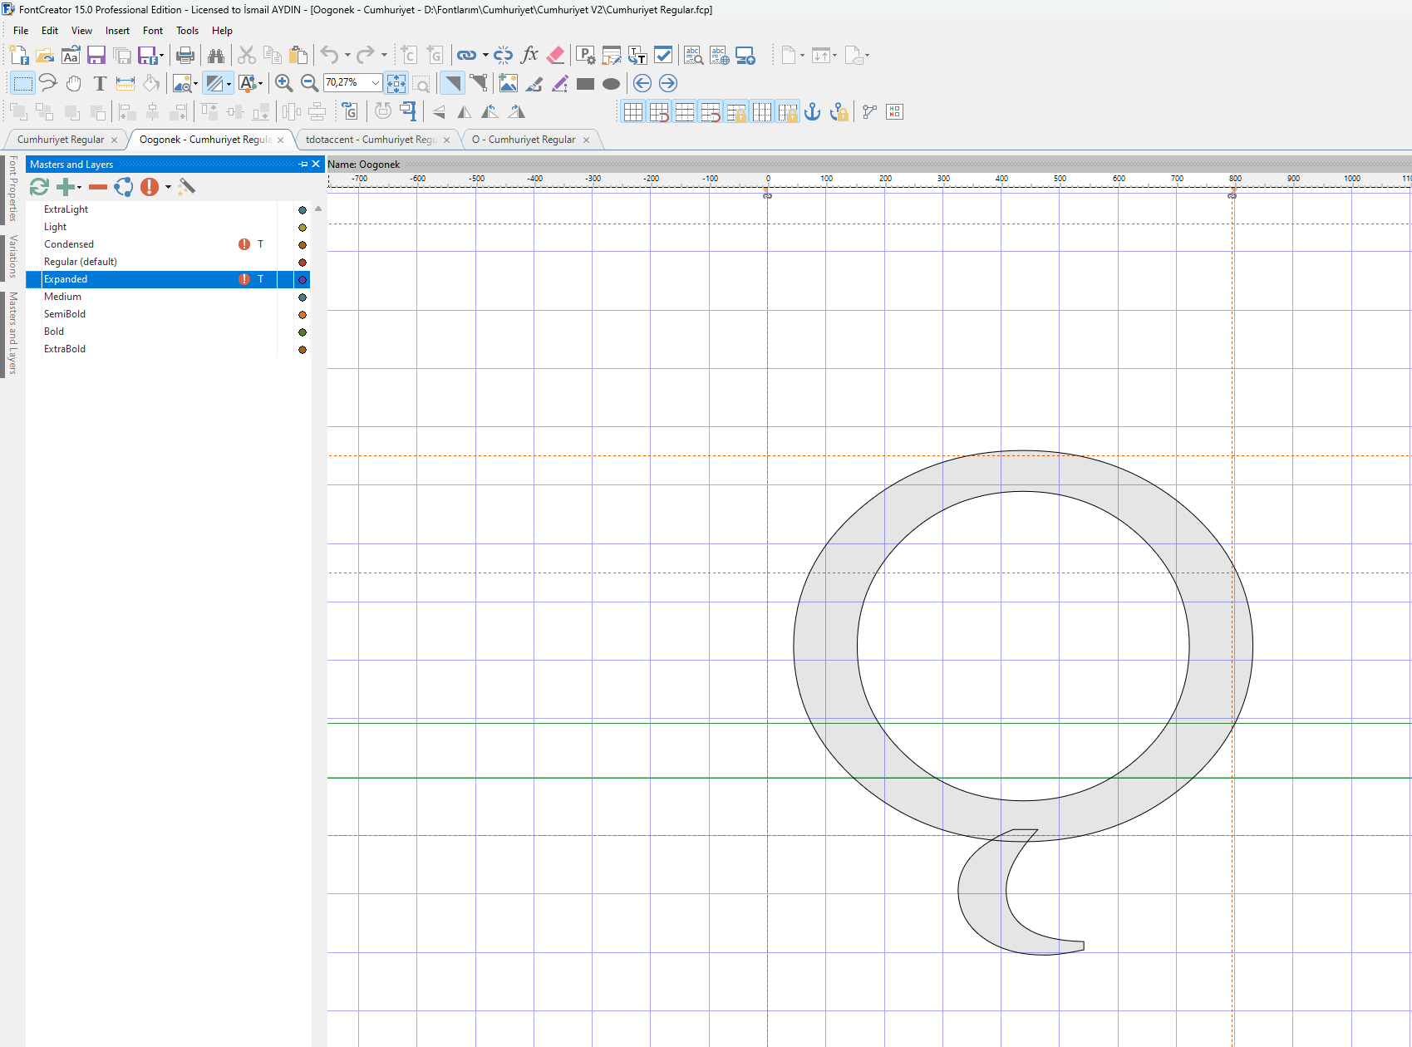Open the save-as dropdown arrow
Viewport: 1412px width, 1047px height.
161,56
